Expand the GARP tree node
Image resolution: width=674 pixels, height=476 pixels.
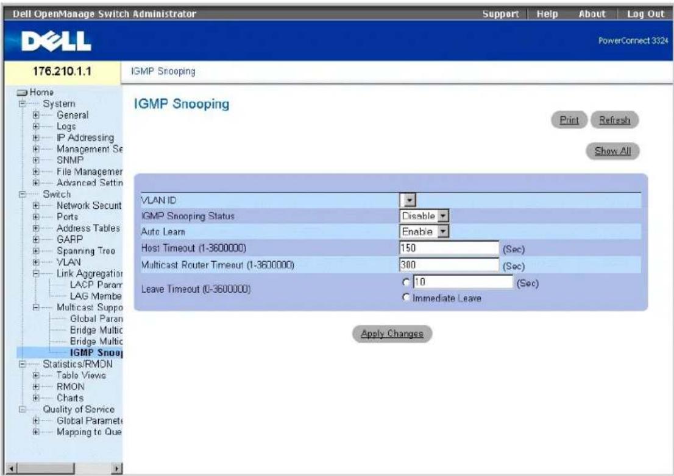(x=36, y=239)
